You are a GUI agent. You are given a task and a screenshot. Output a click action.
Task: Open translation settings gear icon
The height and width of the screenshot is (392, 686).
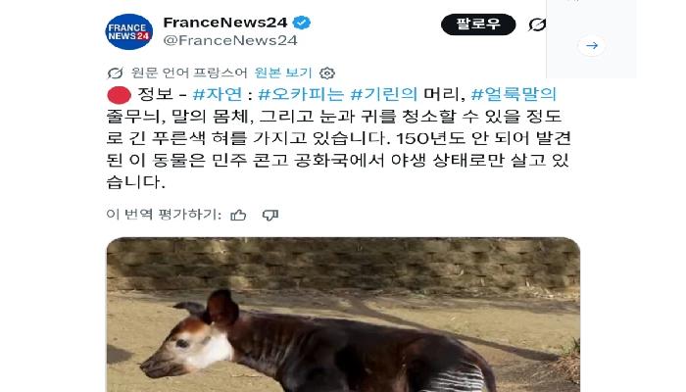pyautogui.click(x=326, y=73)
